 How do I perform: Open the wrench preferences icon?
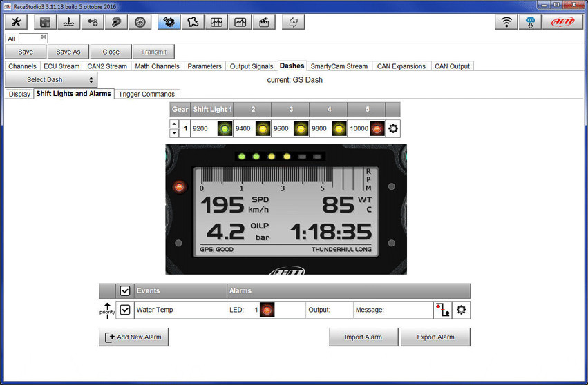coord(16,22)
